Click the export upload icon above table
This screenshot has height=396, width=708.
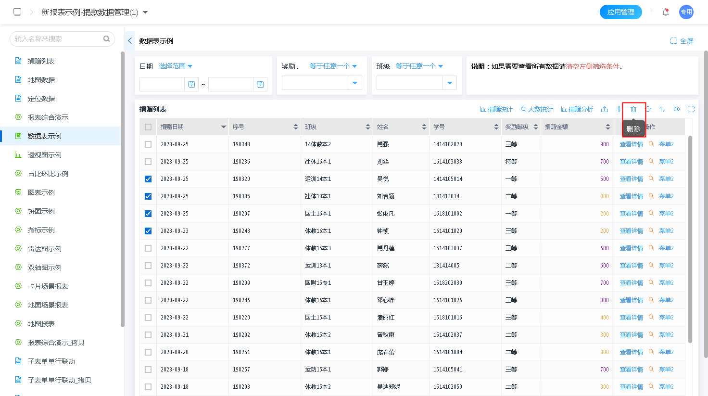(605, 109)
